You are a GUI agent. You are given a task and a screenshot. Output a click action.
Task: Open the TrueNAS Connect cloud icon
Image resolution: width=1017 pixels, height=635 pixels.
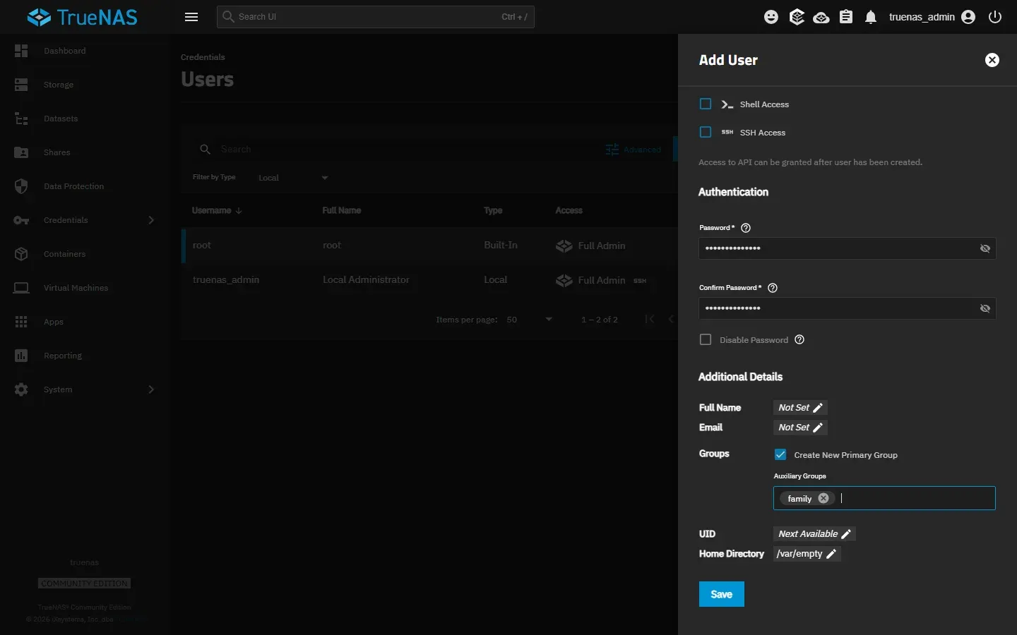coord(821,17)
